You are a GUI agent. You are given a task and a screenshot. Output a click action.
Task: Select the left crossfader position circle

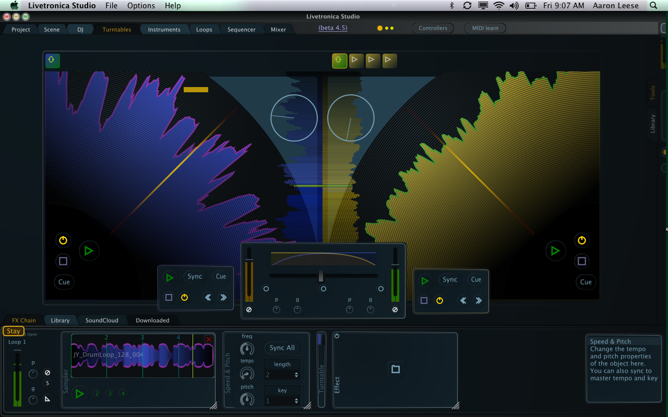[266, 289]
